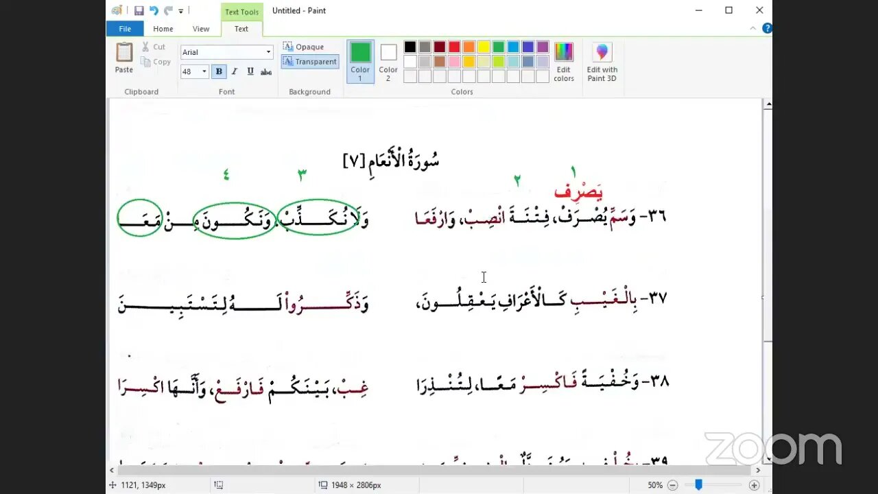
Task: Click the 50% zoom level text
Action: click(655, 485)
